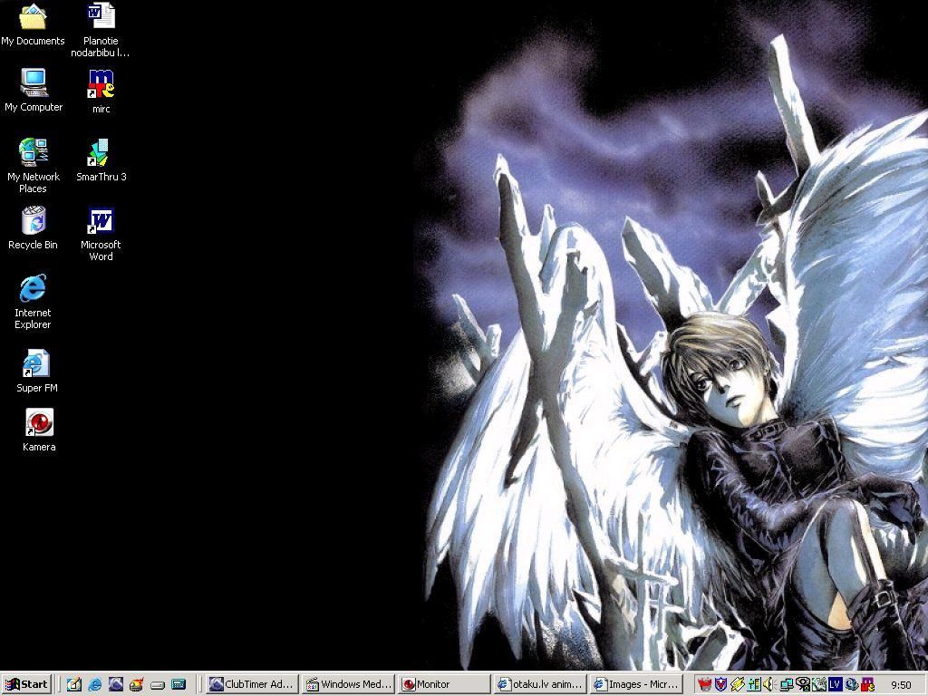
Task: Switch to the otaku.lv browser window
Action: 540,684
